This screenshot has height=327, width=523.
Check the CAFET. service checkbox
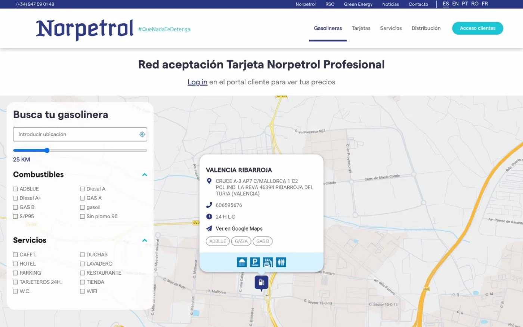tap(15, 255)
